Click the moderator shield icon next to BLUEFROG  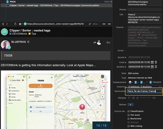point(28,42)
